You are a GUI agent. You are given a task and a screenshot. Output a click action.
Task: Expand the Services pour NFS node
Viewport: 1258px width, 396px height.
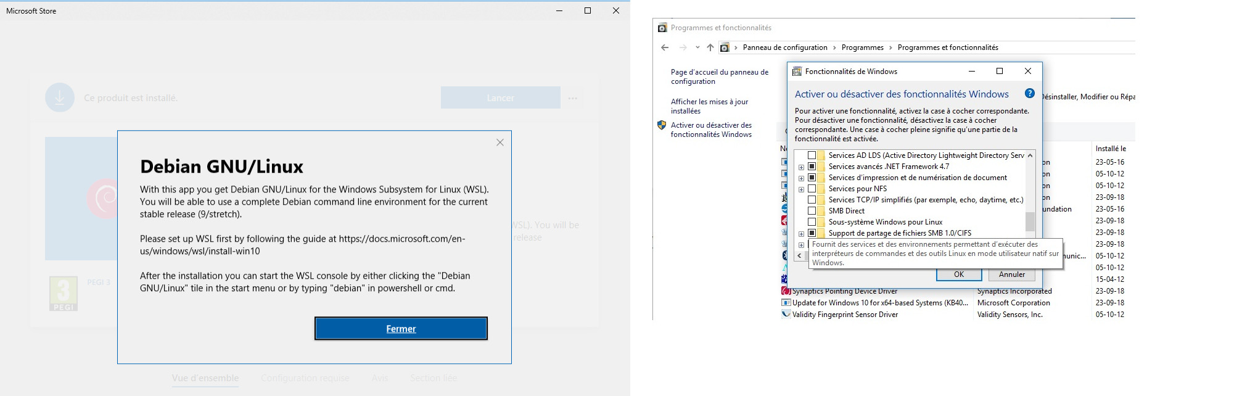click(x=801, y=189)
